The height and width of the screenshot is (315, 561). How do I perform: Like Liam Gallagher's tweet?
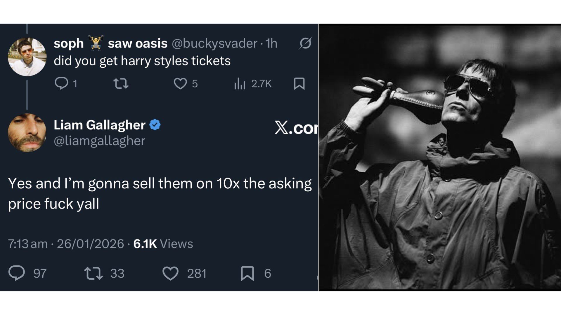(172, 273)
